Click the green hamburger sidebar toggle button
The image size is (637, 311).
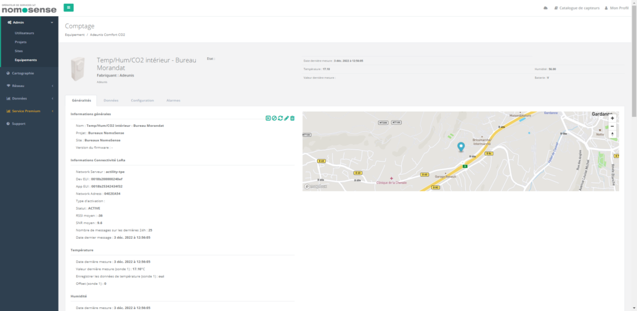[68, 7]
